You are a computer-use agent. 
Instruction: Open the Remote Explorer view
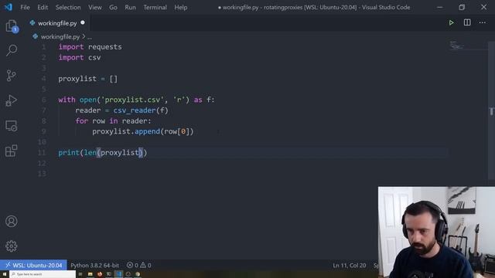click(x=12, y=126)
